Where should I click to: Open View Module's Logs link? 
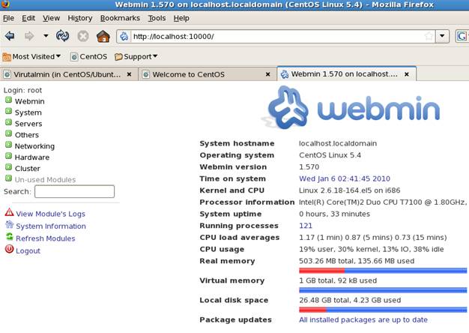(50, 214)
